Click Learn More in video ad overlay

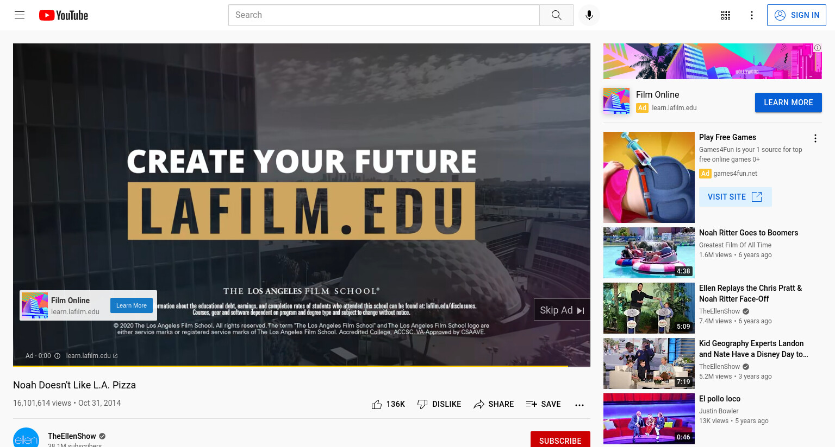click(132, 305)
